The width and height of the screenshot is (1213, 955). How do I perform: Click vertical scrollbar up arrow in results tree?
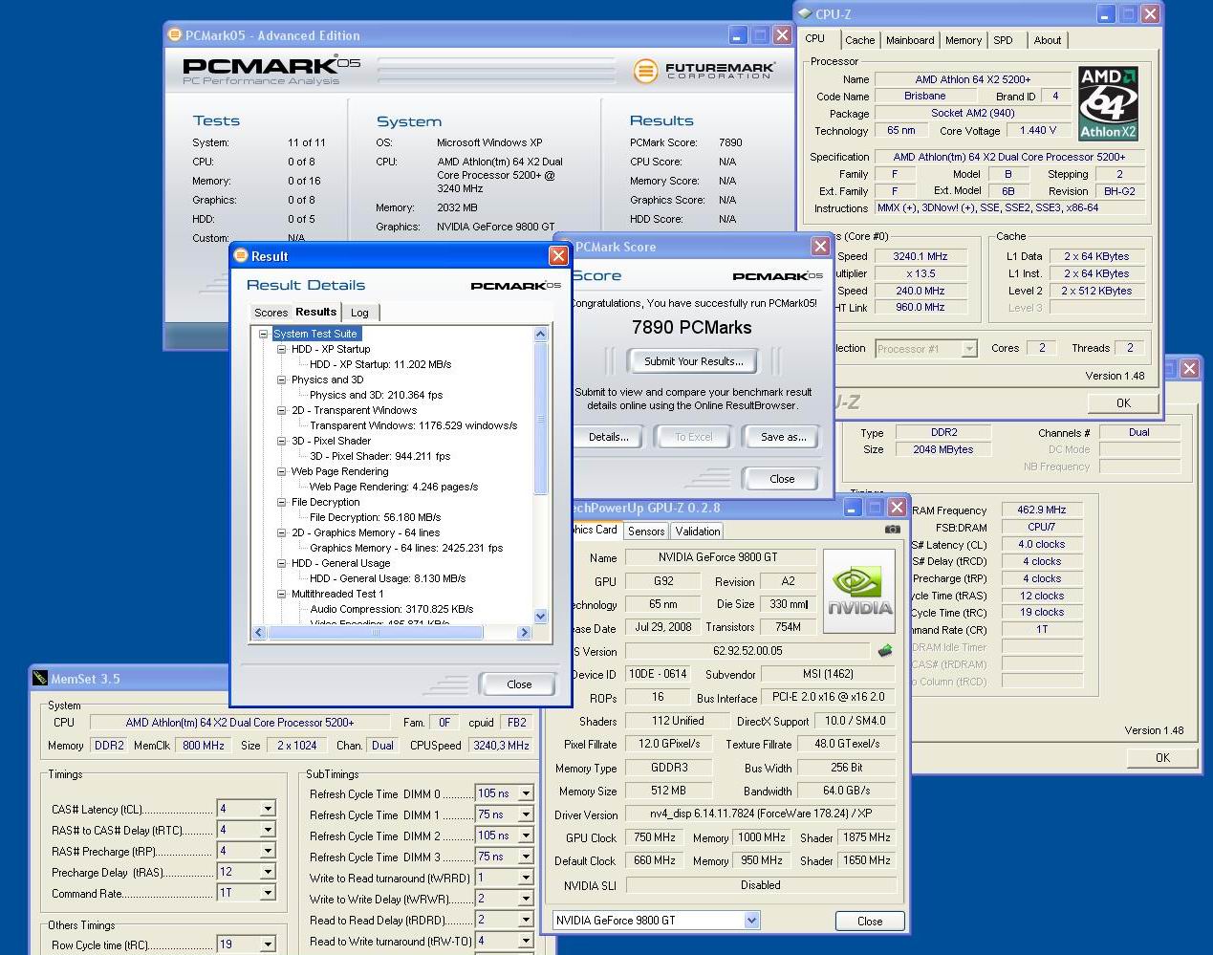[x=540, y=334]
